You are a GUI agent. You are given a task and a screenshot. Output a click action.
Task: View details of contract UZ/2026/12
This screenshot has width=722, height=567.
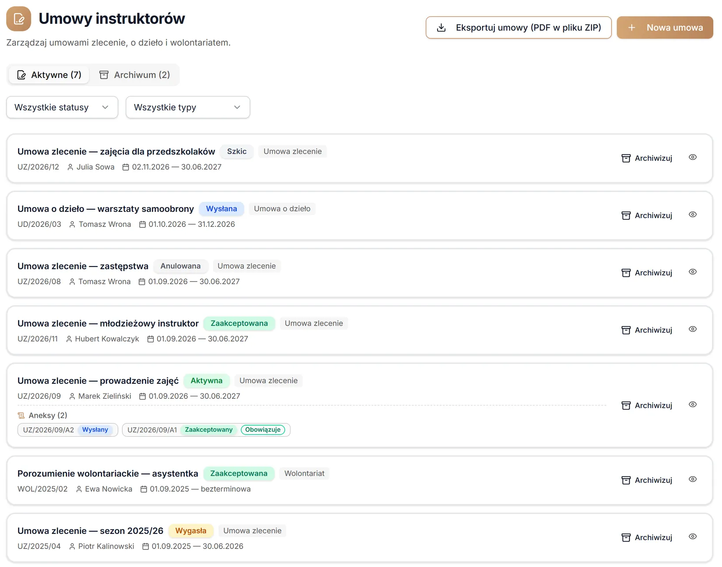tap(693, 157)
